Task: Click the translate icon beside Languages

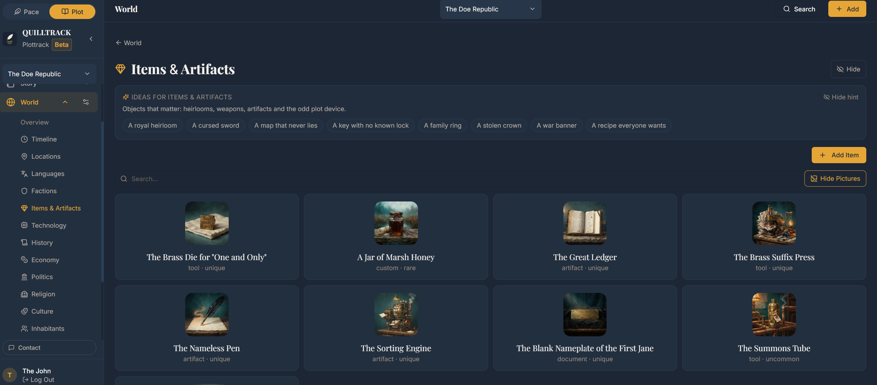Action: (x=24, y=174)
